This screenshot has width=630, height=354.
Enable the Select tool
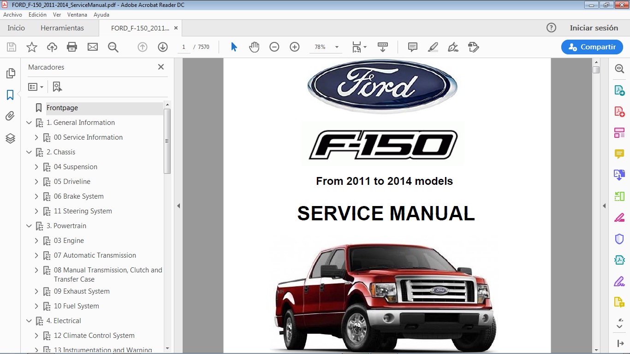point(234,47)
